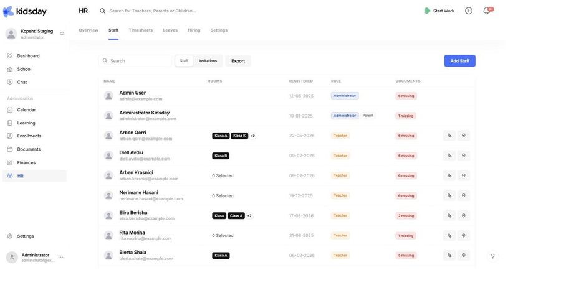Click shield icon for Blerta Shala
Screen dimensions: 561x298
(x=464, y=256)
